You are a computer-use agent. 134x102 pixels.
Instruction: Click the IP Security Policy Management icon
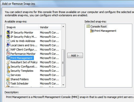pos(8,37)
